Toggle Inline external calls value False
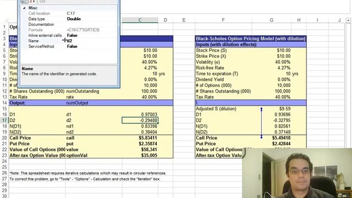 [x=72, y=35]
